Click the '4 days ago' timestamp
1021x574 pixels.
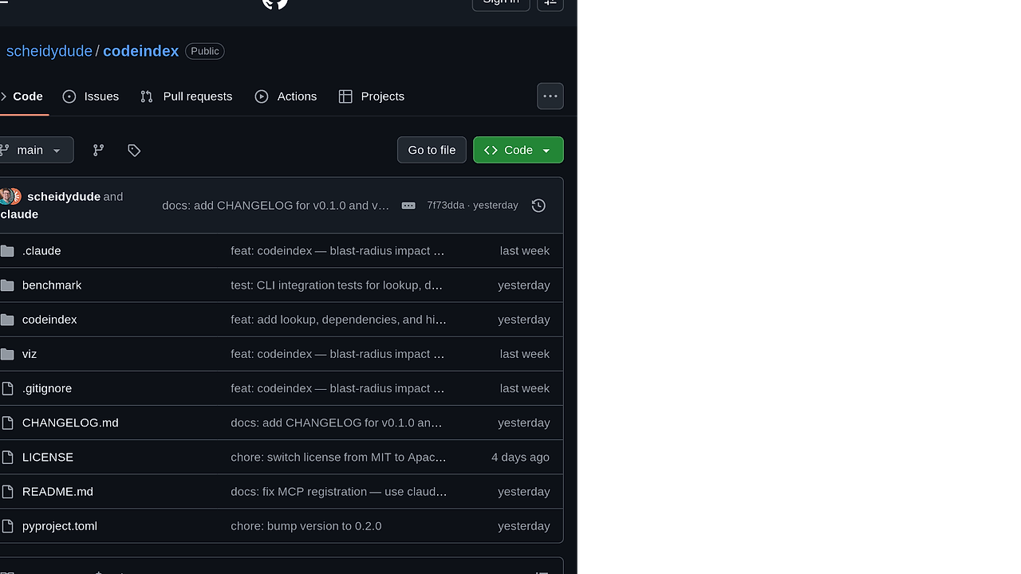point(521,457)
